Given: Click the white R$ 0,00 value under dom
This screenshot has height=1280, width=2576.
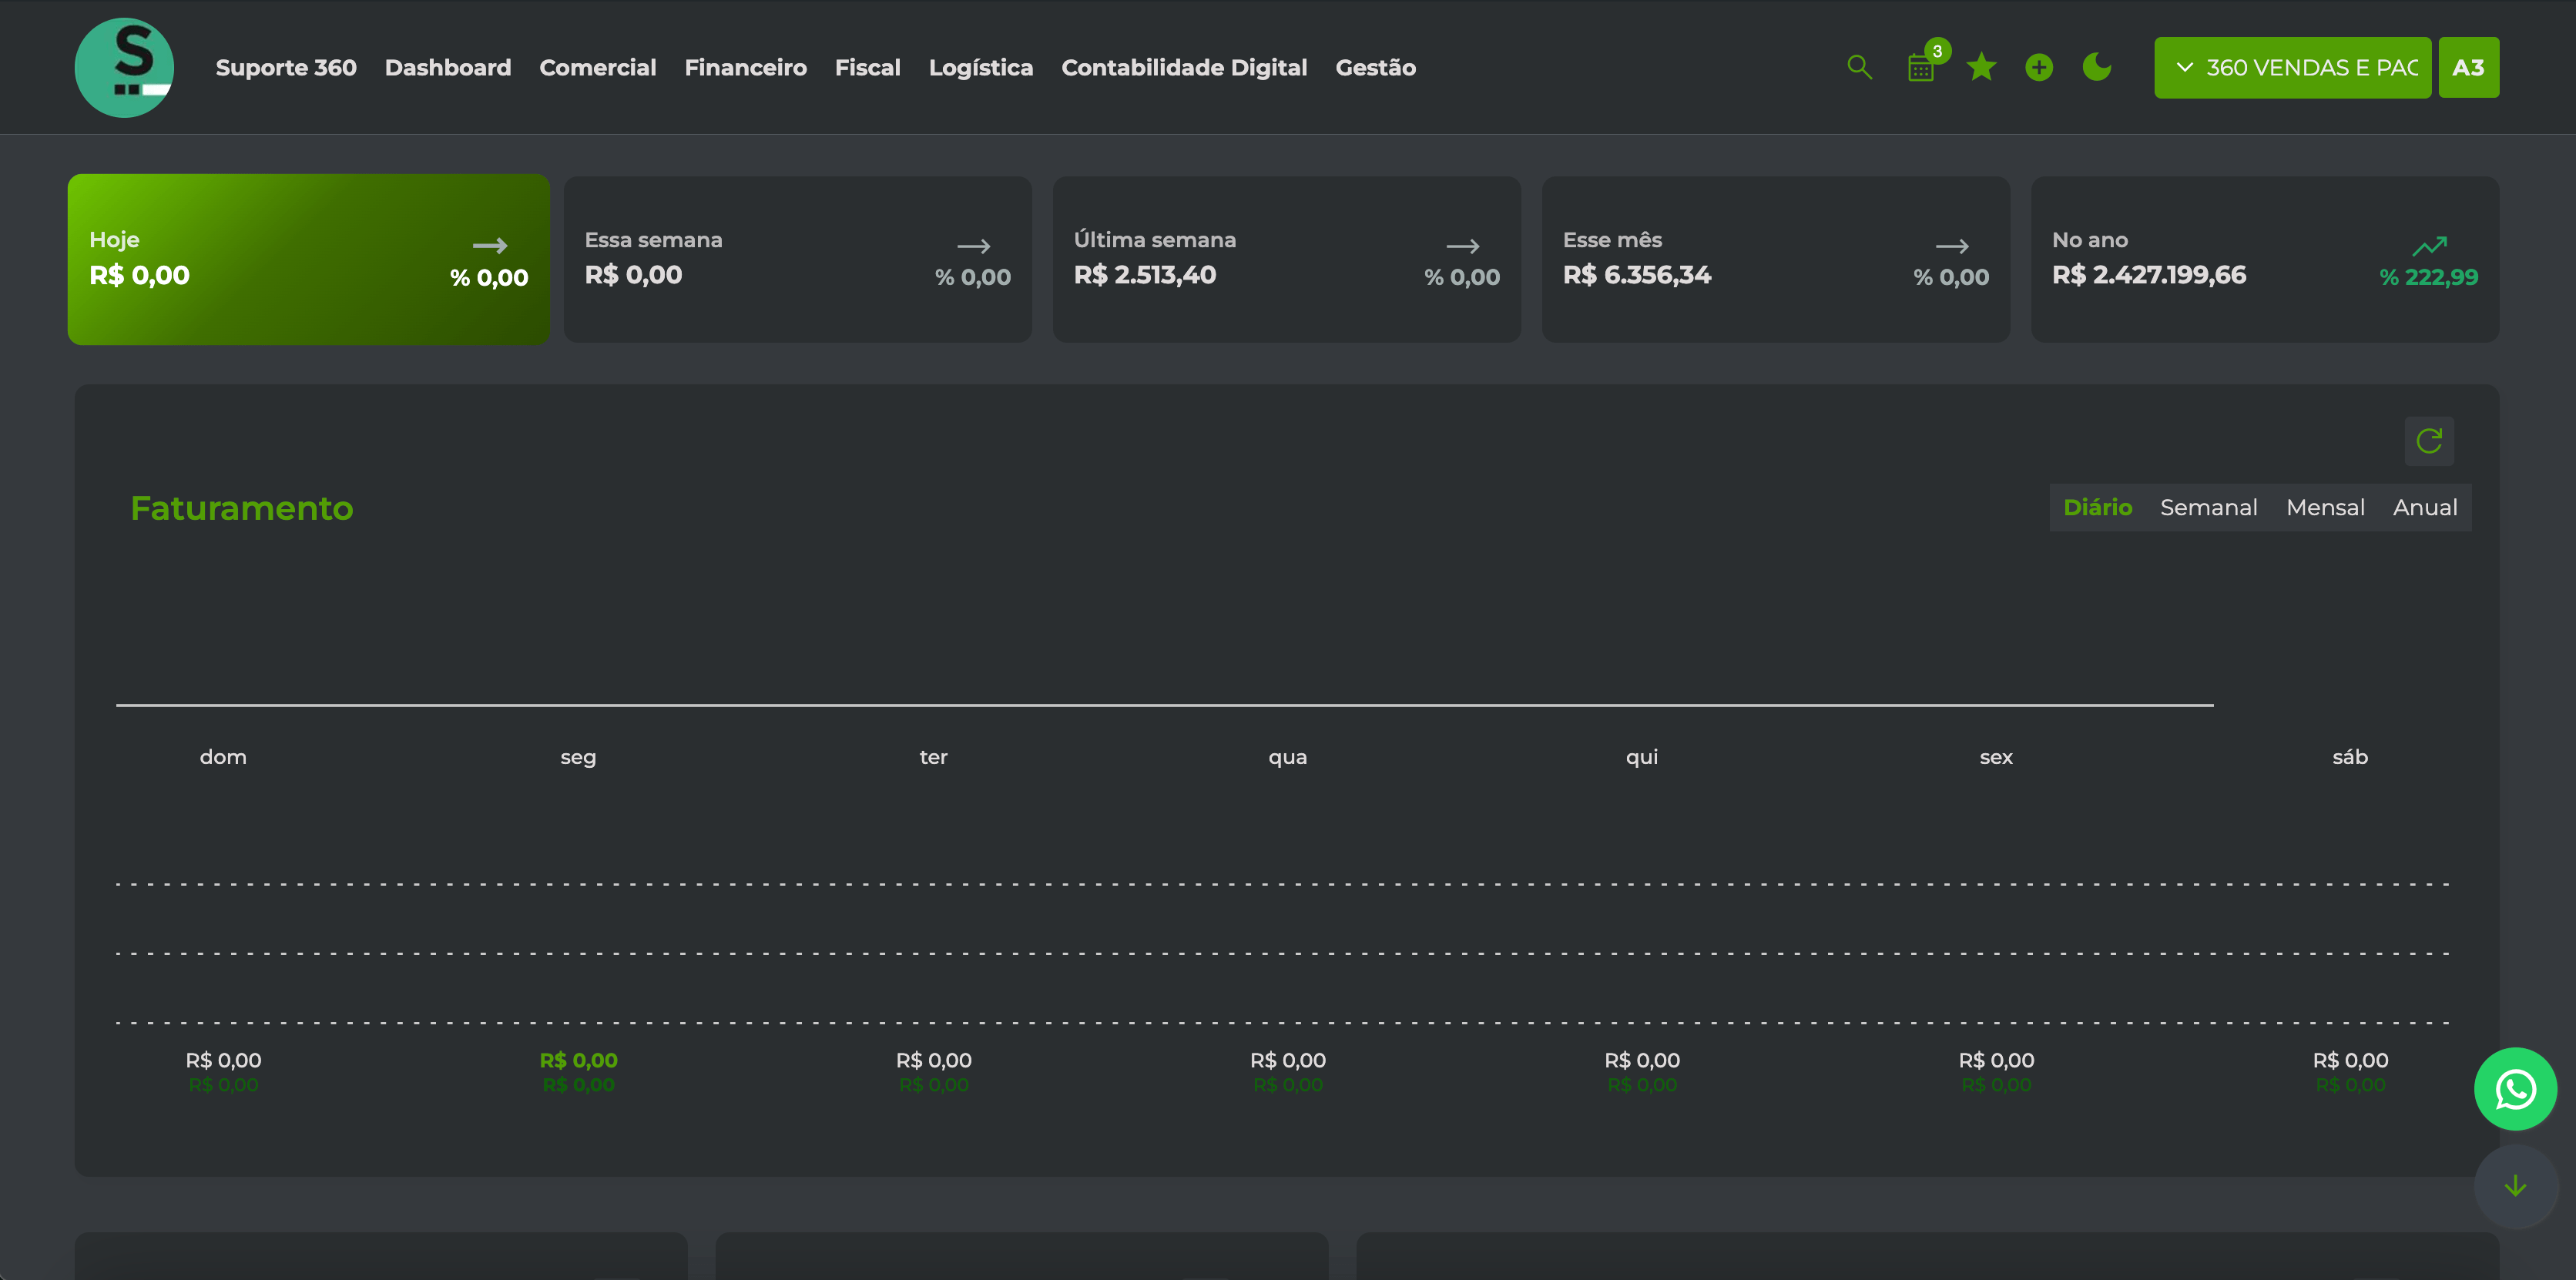Looking at the screenshot, I should coord(223,1060).
